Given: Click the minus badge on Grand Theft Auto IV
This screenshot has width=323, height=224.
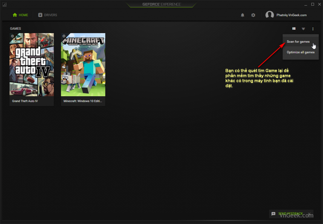Looking at the screenshot, I should click(12, 36).
